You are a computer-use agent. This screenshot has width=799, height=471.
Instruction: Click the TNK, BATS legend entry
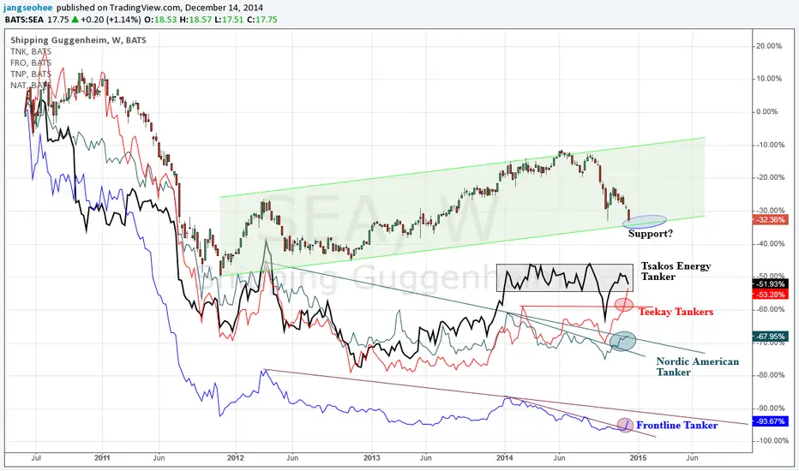click(x=31, y=51)
